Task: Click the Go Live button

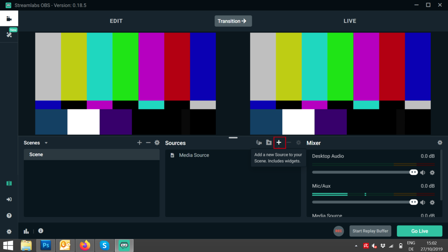Action: point(420,231)
